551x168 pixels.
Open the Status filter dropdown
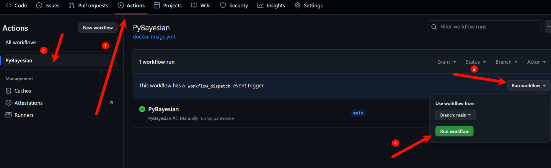(x=475, y=62)
